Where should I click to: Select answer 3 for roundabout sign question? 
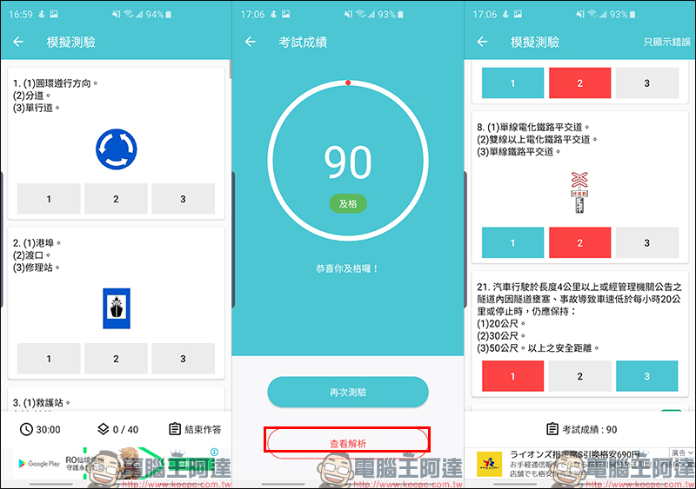pos(183,199)
